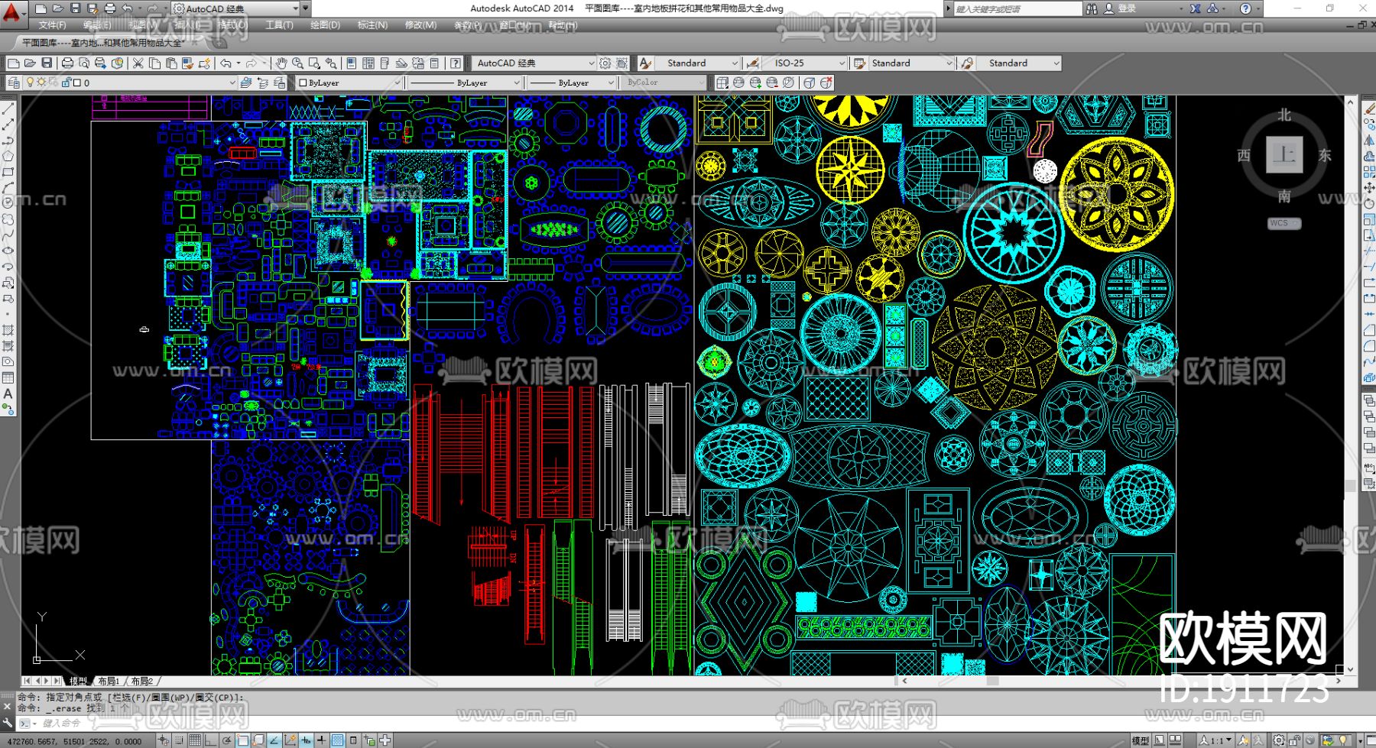Open the ByLayer color control swatch
1376x748 pixels.
(349, 83)
